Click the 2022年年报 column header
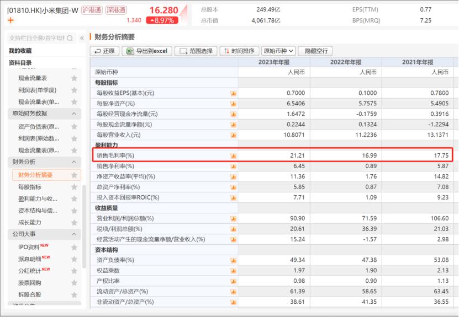The image size is (459, 317). pyautogui.click(x=346, y=62)
